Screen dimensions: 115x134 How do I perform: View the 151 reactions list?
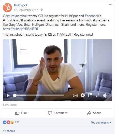pos(11,122)
